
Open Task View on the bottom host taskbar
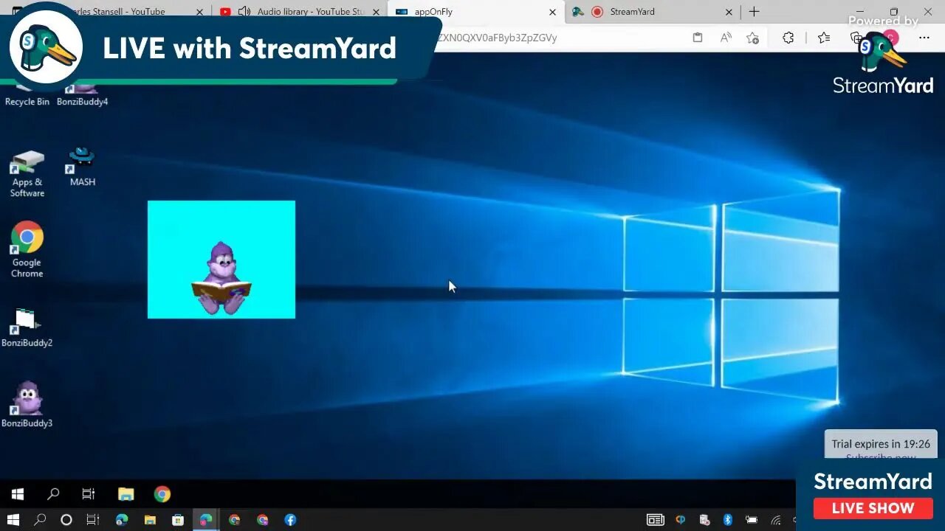pyautogui.click(x=93, y=520)
